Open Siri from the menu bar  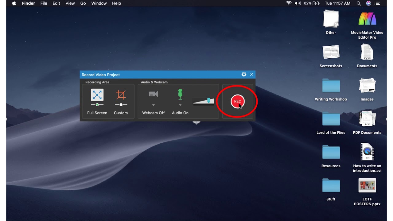(368, 3)
